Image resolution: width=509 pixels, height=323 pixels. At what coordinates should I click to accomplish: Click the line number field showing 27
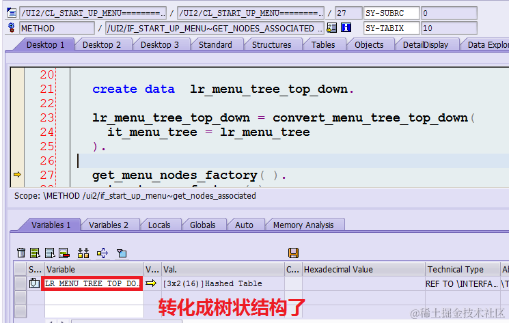tap(348, 13)
